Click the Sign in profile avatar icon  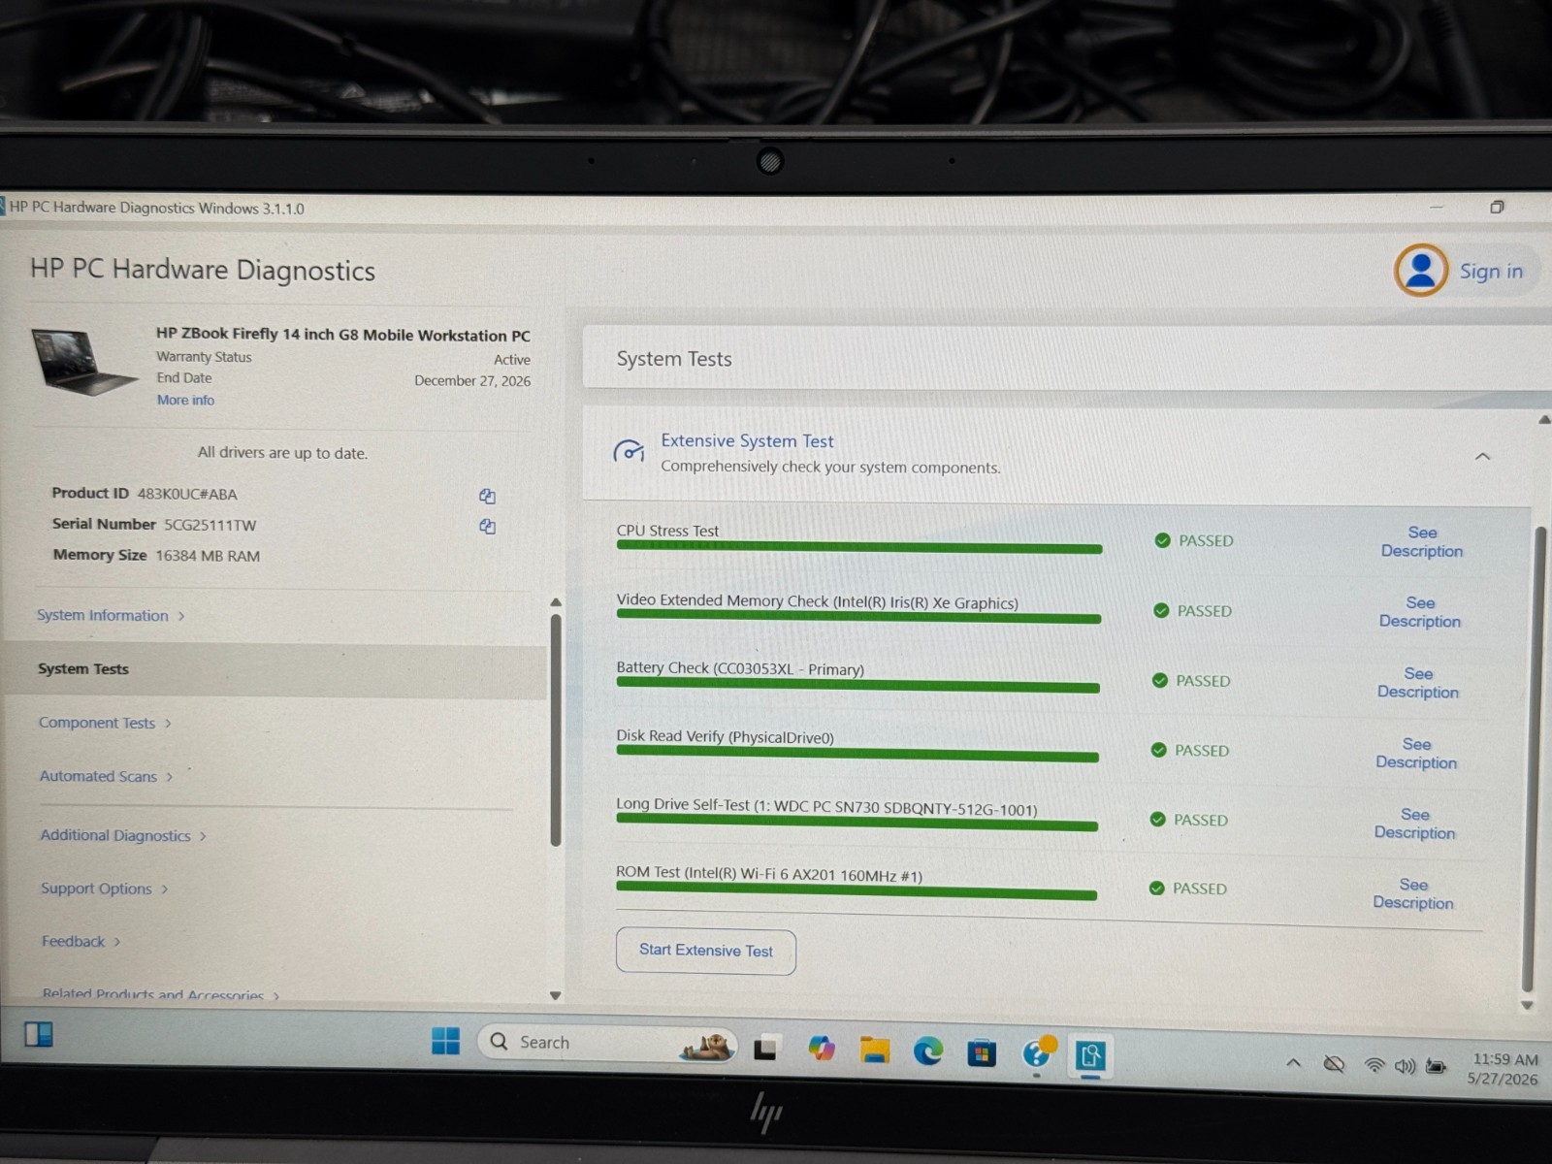coord(1421,270)
